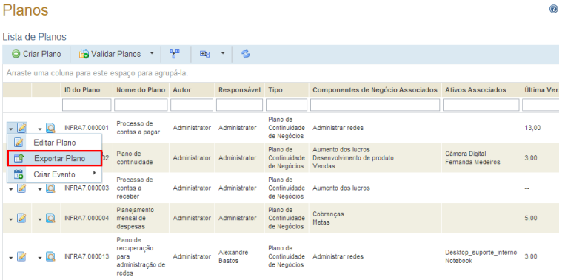This screenshot has width=562, height=280.
Task: Select plan ID INFRA7.000003 cell
Action: tap(87, 188)
